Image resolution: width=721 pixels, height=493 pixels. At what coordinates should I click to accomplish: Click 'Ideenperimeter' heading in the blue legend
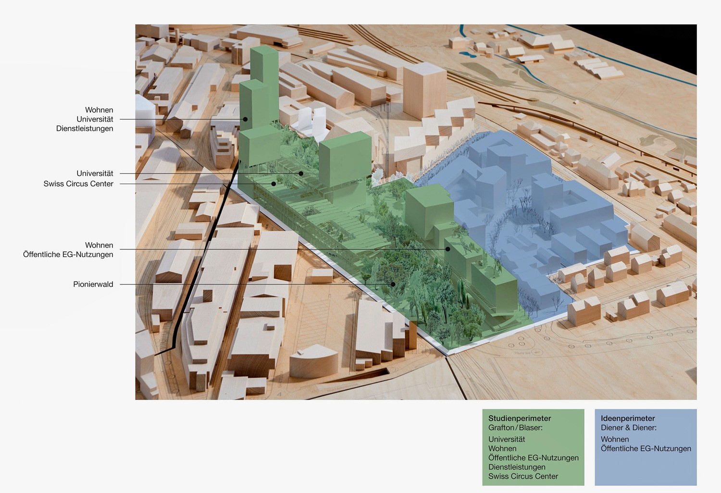point(628,418)
